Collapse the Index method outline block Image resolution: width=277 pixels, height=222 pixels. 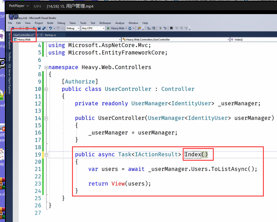46,155
